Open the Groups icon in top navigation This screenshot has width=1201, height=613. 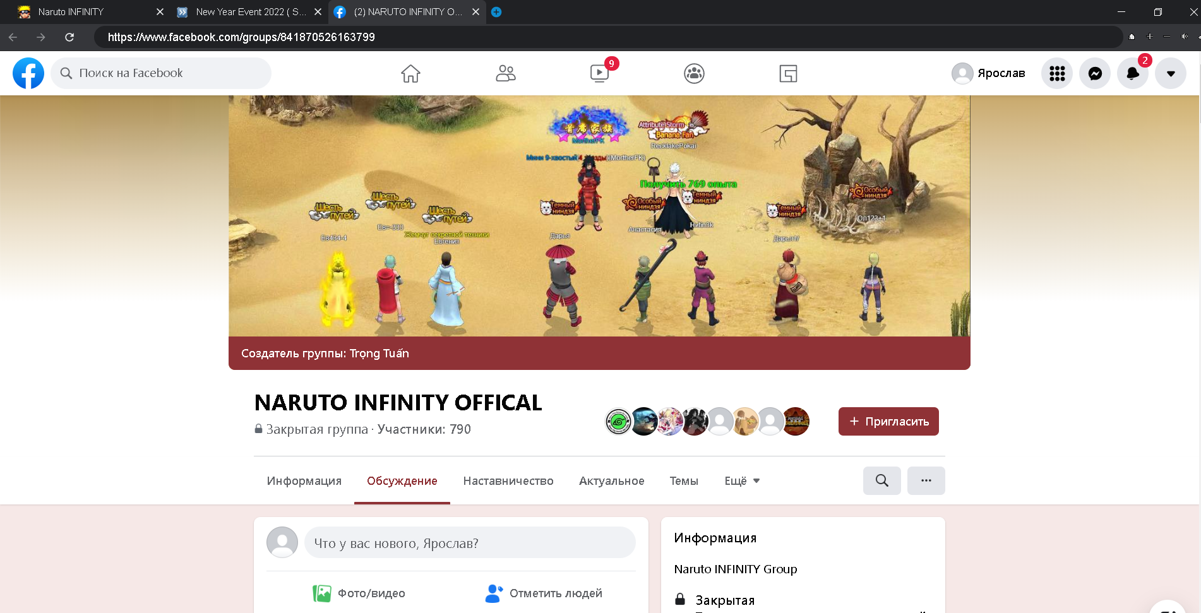pos(694,73)
